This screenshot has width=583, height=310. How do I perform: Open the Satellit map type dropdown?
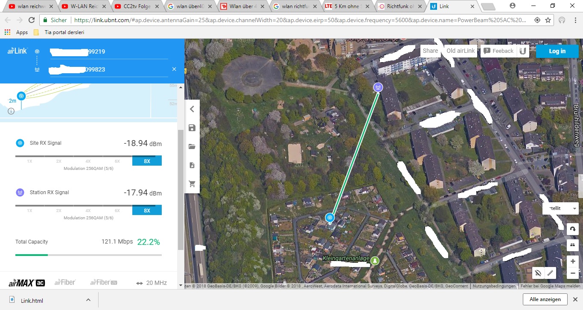pos(560,208)
